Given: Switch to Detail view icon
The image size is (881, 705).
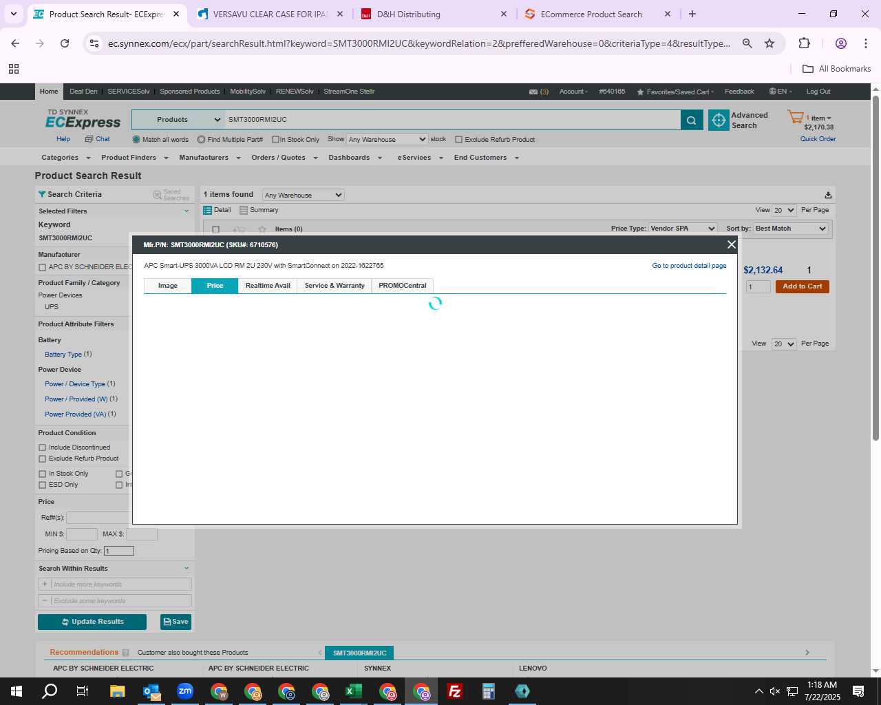Looking at the screenshot, I should click(x=207, y=210).
